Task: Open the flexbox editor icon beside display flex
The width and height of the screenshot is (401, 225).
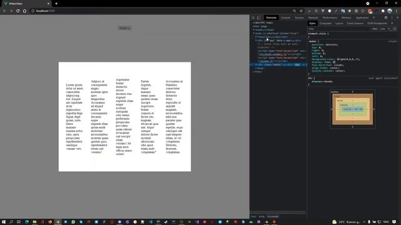Action: 334,62
